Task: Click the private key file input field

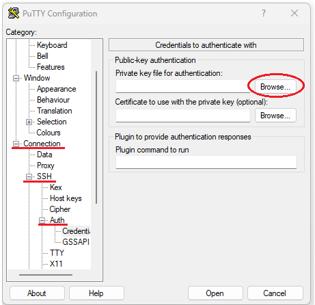Action: (183, 87)
